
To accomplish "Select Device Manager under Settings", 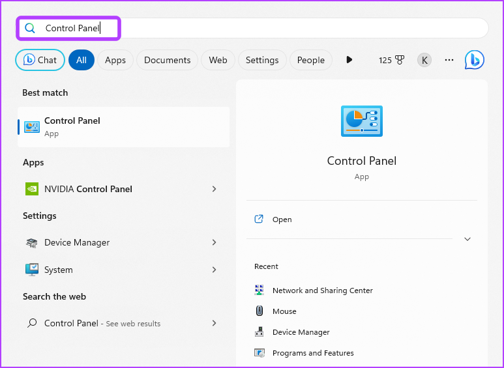I will 123,242.
